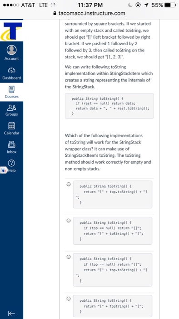Tap the Do Not Disturb moon icon
The width and height of the screenshot is (179, 319).
click(131, 5)
